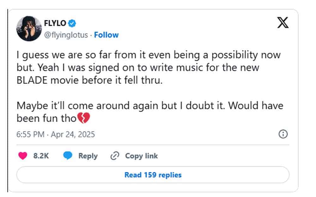Follow the flyinglotus account
The image size is (316, 197).
tap(106, 35)
